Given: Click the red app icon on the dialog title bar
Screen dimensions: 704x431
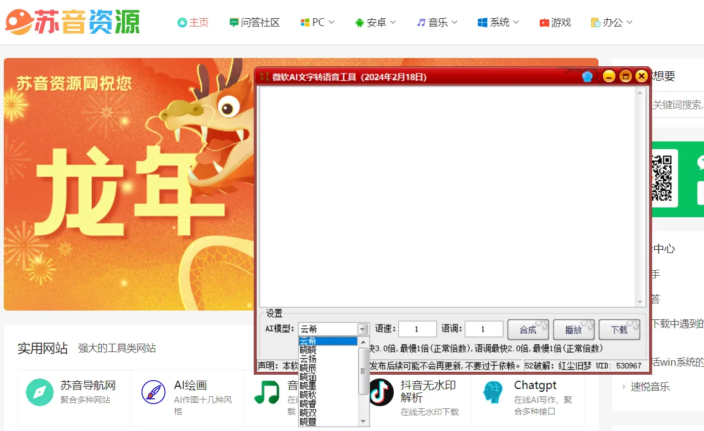Looking at the screenshot, I should click(x=265, y=76).
